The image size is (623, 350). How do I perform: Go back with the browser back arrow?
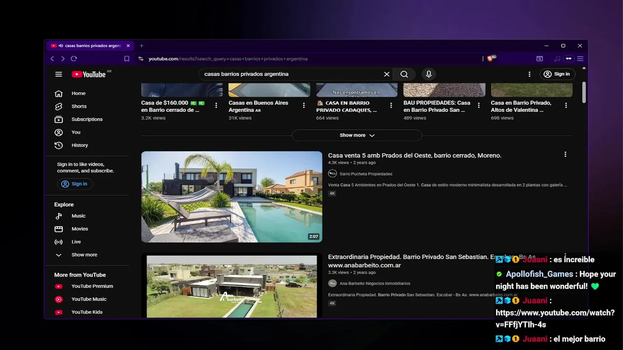pyautogui.click(x=53, y=59)
